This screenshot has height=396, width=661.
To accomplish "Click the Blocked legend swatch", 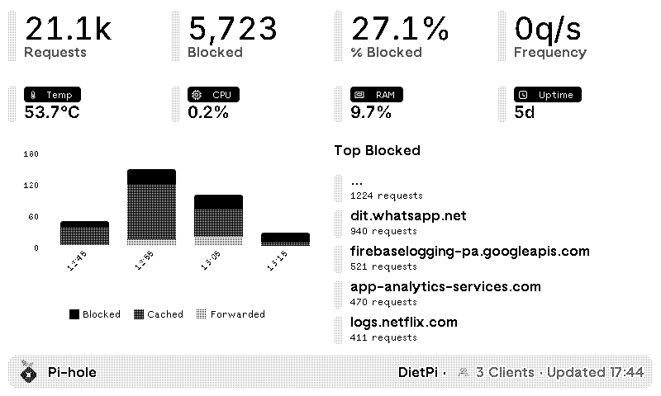I will (74, 314).
